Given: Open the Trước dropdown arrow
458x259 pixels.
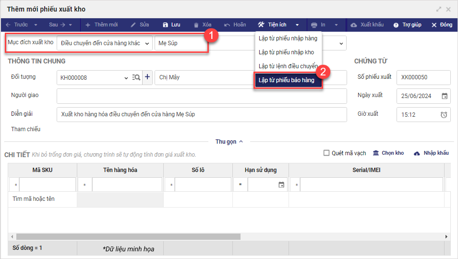Looking at the screenshot, I should [x=36, y=25].
